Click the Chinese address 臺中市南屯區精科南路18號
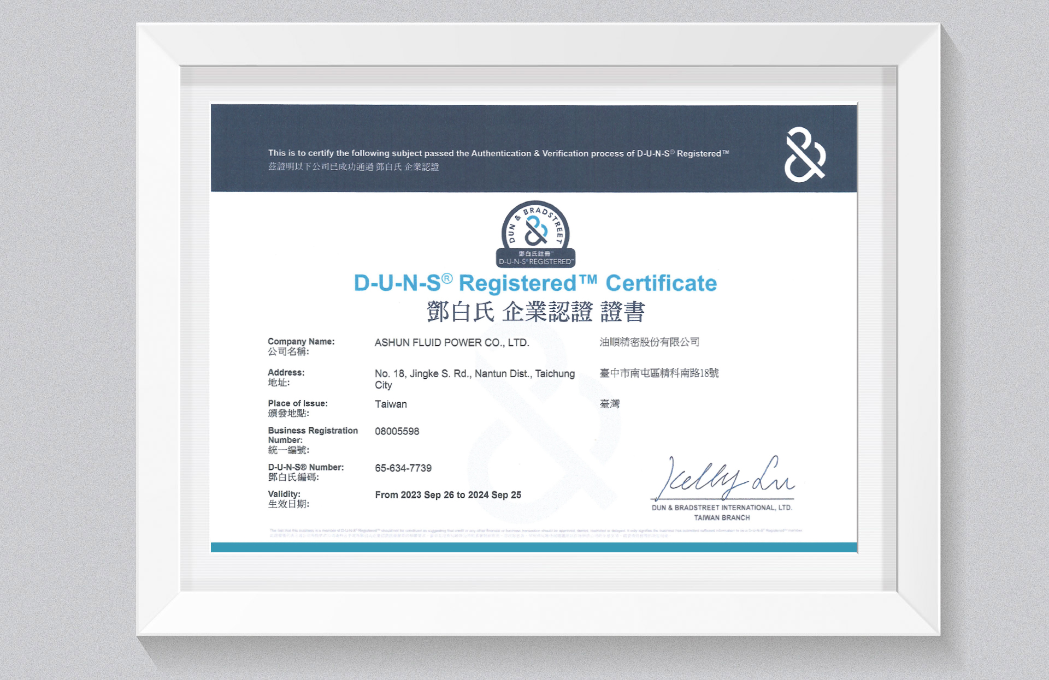The width and height of the screenshot is (1049, 680). [659, 373]
